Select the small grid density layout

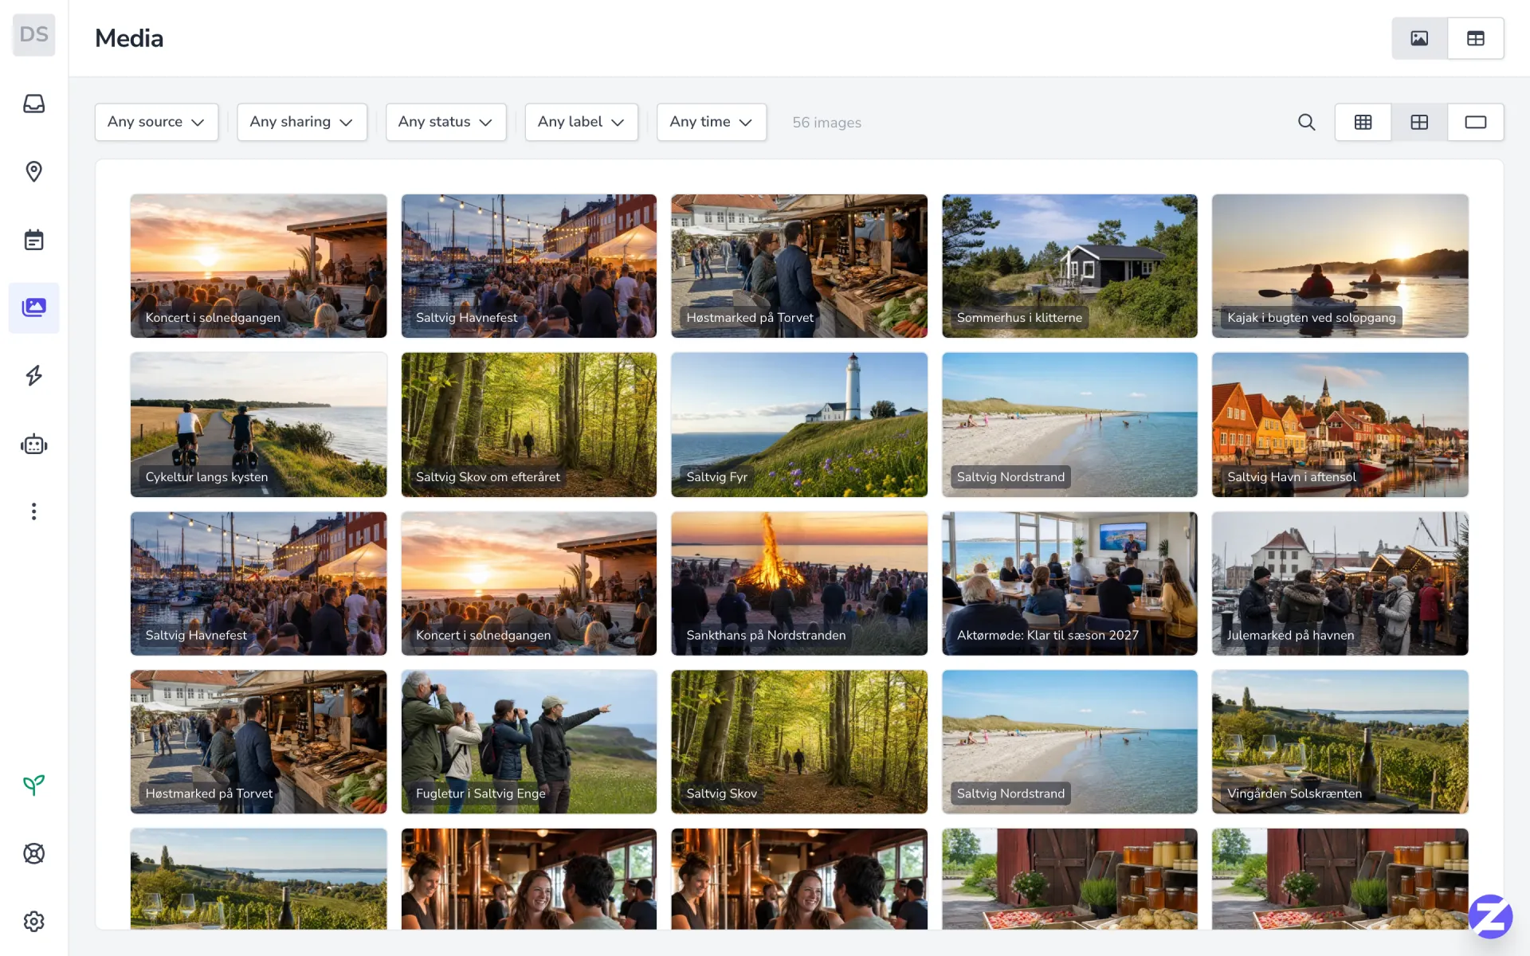pos(1363,122)
